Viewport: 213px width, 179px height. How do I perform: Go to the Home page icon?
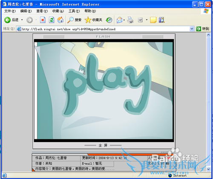[x=60, y=20]
